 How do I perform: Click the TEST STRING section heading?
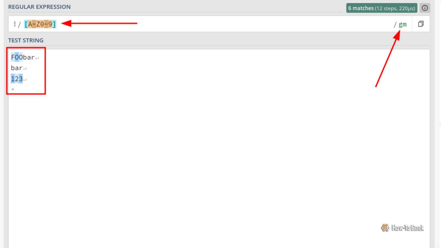pyautogui.click(x=26, y=40)
